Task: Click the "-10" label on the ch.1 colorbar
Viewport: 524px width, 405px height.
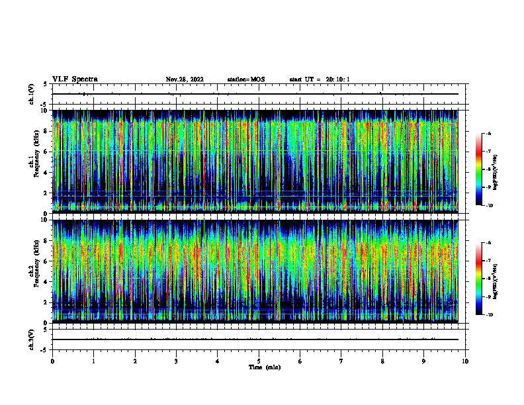Action: 489,206
